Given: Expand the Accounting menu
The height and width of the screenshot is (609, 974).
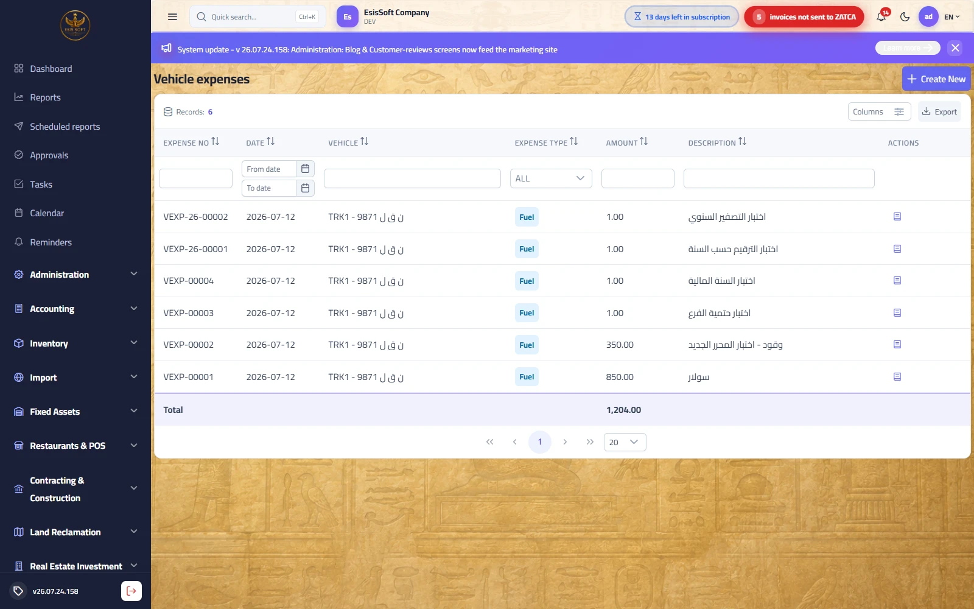Looking at the screenshot, I should click(x=75, y=309).
